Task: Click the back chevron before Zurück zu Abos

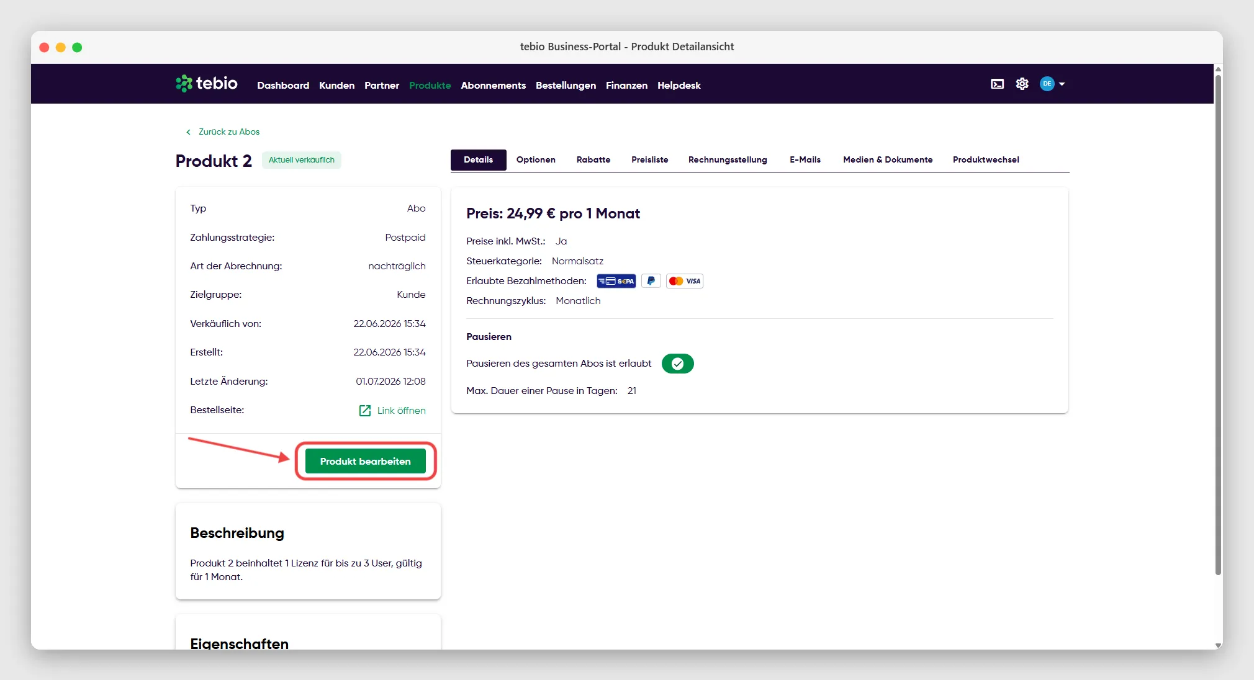Action: [188, 132]
